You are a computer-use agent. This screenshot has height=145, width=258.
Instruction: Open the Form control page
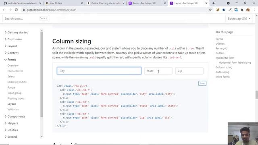tap(15, 71)
